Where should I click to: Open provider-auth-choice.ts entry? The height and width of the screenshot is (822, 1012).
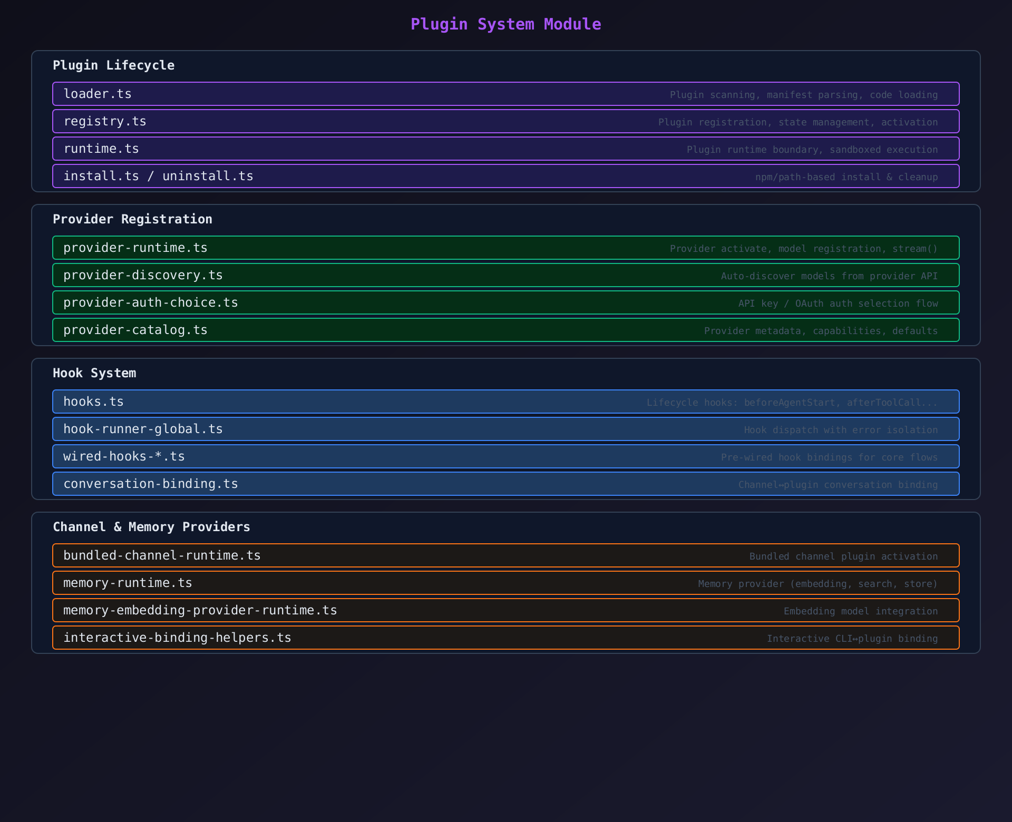[x=505, y=302]
